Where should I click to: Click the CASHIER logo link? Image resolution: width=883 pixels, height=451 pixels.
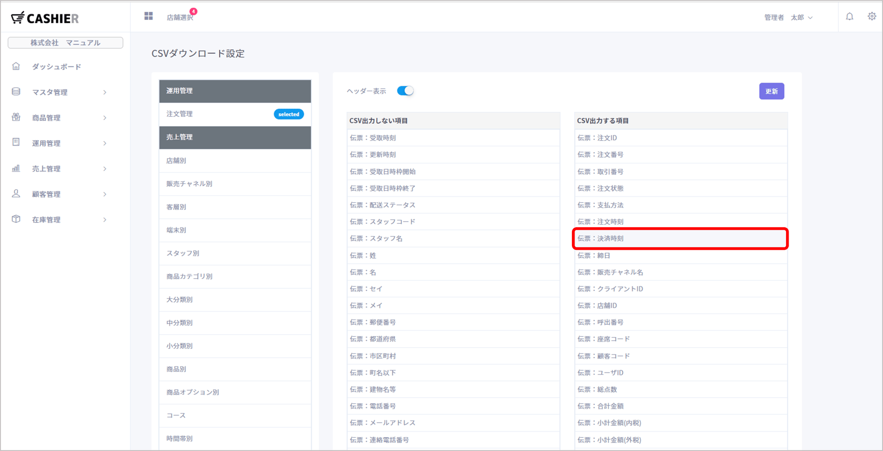45,18
